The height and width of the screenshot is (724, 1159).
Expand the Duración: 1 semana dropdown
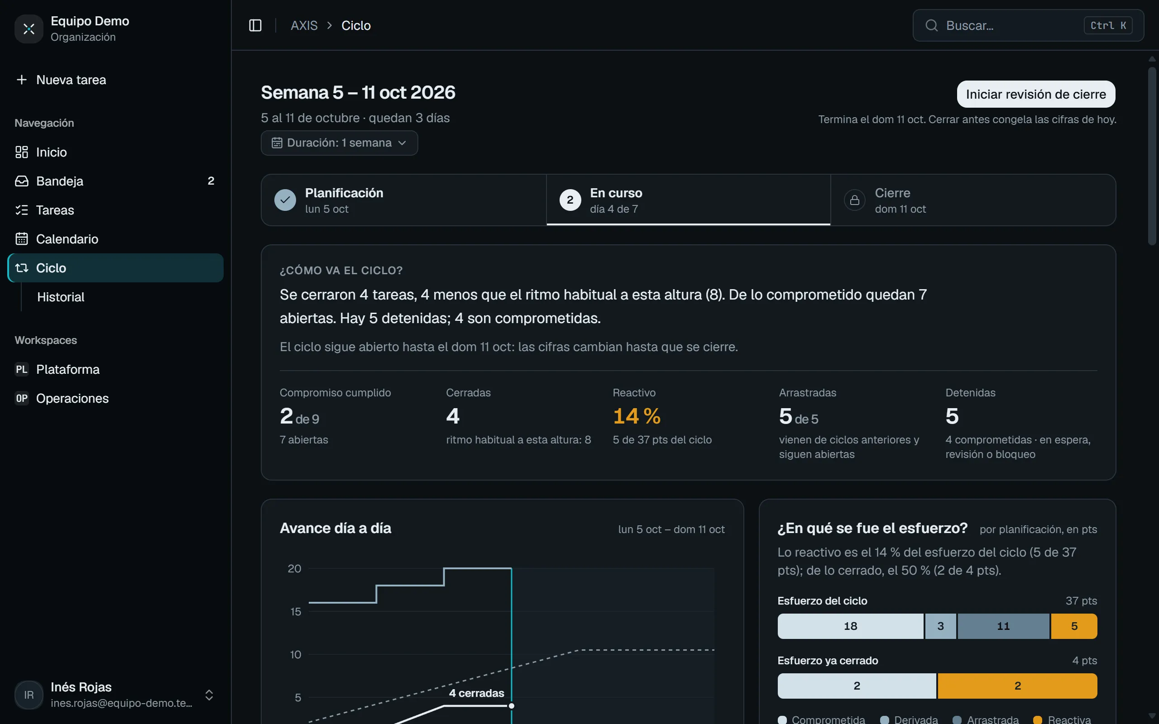click(339, 143)
